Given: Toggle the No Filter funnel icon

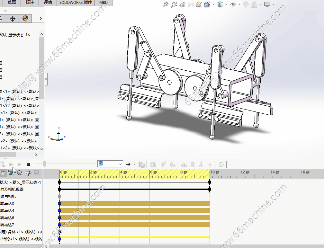Looking at the screenshot, I should pos(3,173).
